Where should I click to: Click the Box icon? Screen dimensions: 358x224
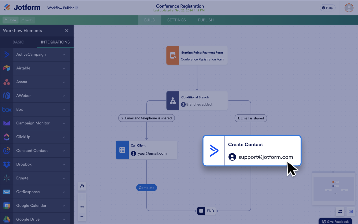tap(7, 109)
